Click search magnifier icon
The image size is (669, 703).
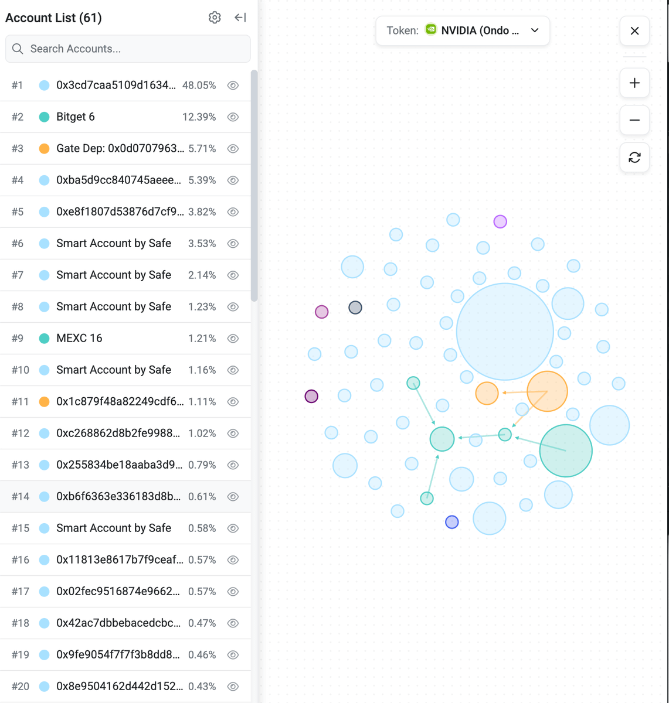(x=18, y=49)
